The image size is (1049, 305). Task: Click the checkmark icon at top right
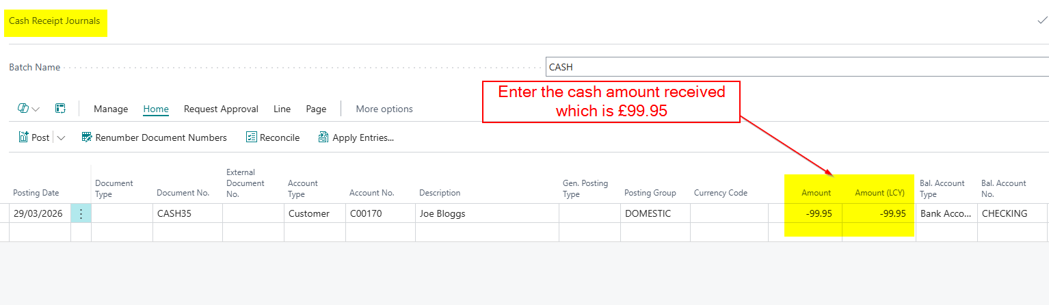(x=1041, y=21)
